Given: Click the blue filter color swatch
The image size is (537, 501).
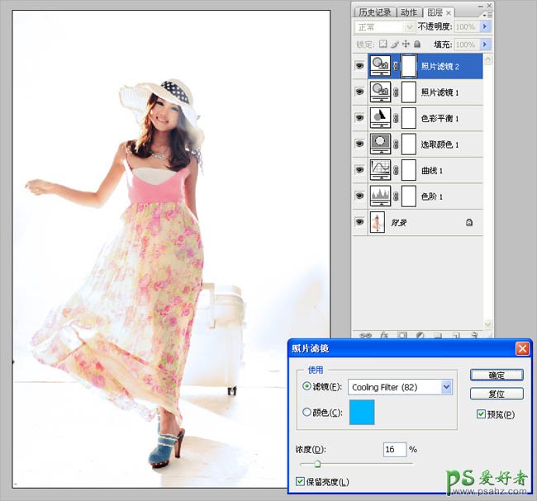Looking at the screenshot, I should click(361, 412).
